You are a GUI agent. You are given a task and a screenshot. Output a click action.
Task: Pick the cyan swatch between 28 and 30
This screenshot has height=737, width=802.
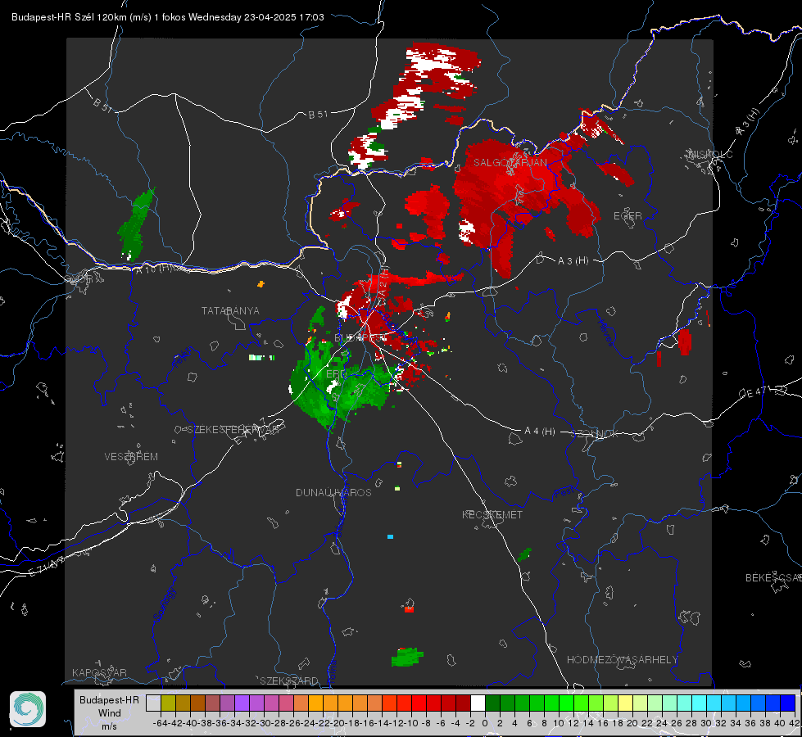pos(699,703)
